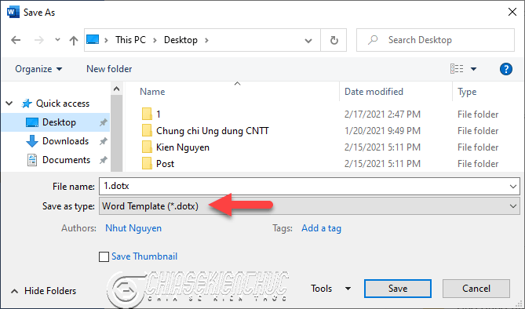
Task: Open the File name dropdown arrow
Action: point(513,187)
